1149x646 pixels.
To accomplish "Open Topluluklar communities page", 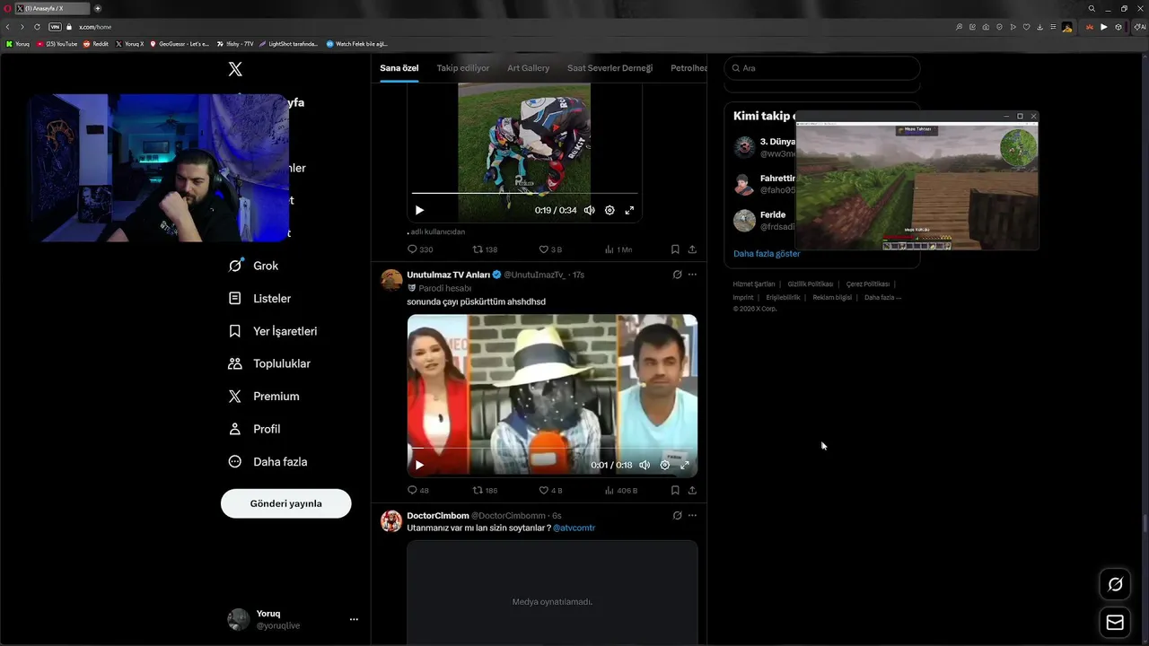I will tap(270, 363).
